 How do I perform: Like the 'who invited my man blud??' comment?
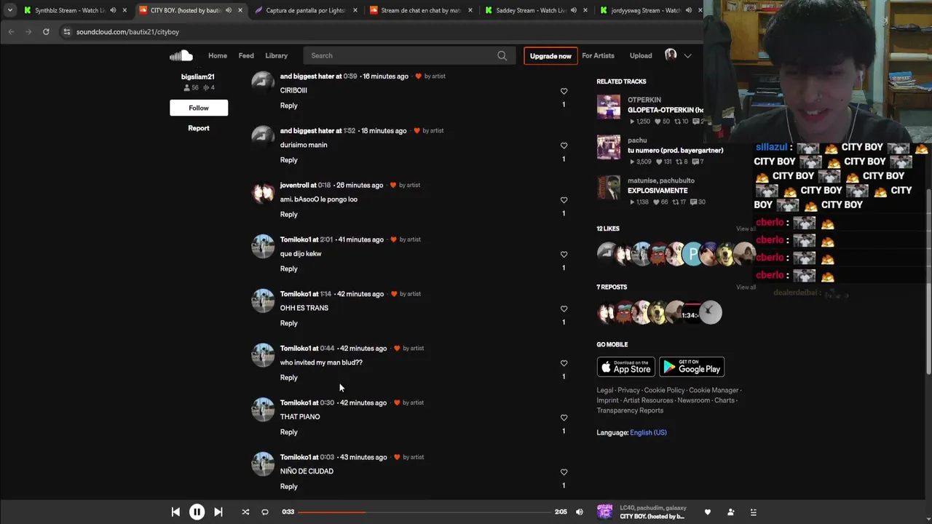coord(564,363)
